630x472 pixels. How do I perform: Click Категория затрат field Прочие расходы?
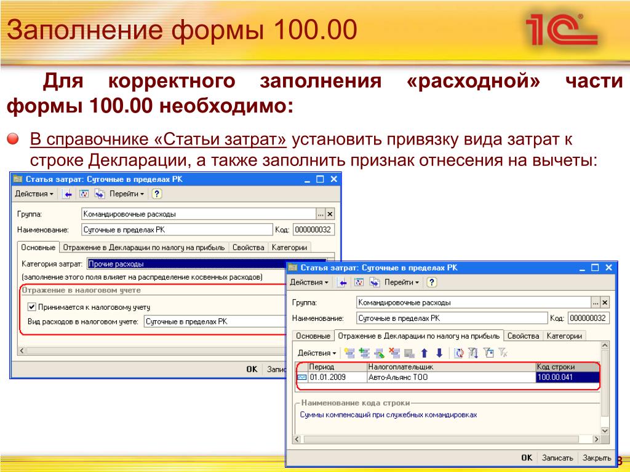click(186, 264)
